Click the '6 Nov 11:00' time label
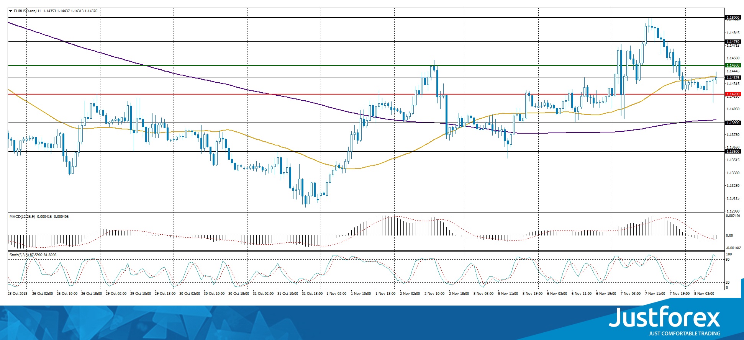The width and height of the screenshot is (744, 340). (x=582, y=294)
